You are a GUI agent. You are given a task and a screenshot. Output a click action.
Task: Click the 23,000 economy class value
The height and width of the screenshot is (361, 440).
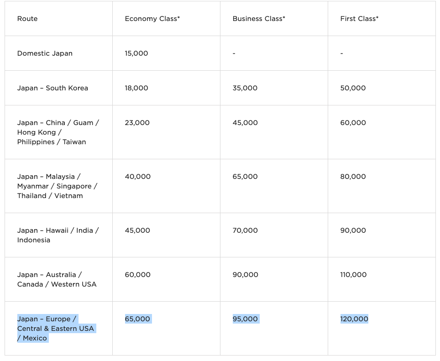137,123
